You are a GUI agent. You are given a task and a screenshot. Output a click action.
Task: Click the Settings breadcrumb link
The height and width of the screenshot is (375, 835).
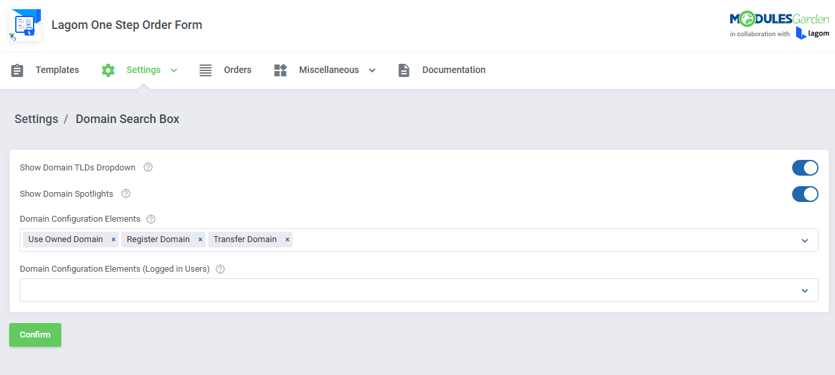click(36, 119)
